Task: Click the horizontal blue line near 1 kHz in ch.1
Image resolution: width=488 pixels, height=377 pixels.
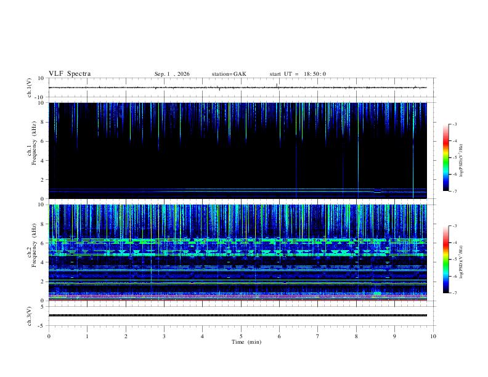Action: tap(237, 189)
